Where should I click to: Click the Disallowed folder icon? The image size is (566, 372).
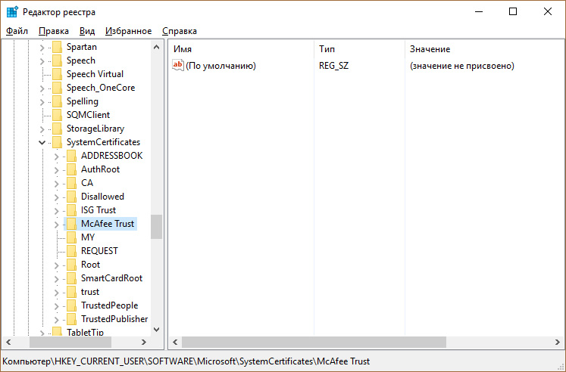[x=71, y=197]
